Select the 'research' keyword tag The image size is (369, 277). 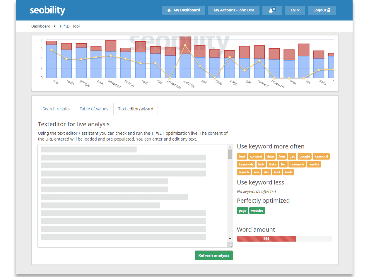[x=297, y=164]
